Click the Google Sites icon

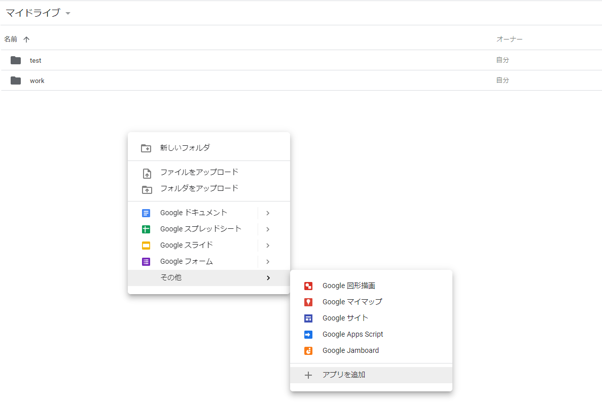[x=308, y=318]
